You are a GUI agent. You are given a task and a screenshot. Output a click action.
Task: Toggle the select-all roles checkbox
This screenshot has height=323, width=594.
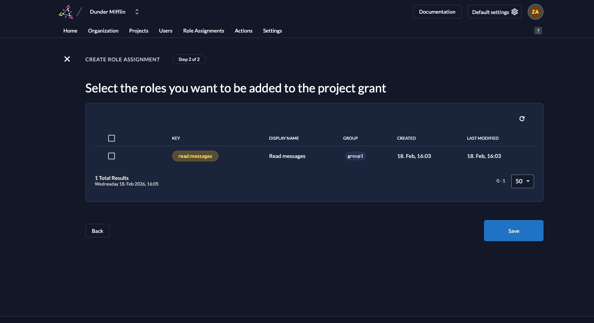click(x=112, y=138)
